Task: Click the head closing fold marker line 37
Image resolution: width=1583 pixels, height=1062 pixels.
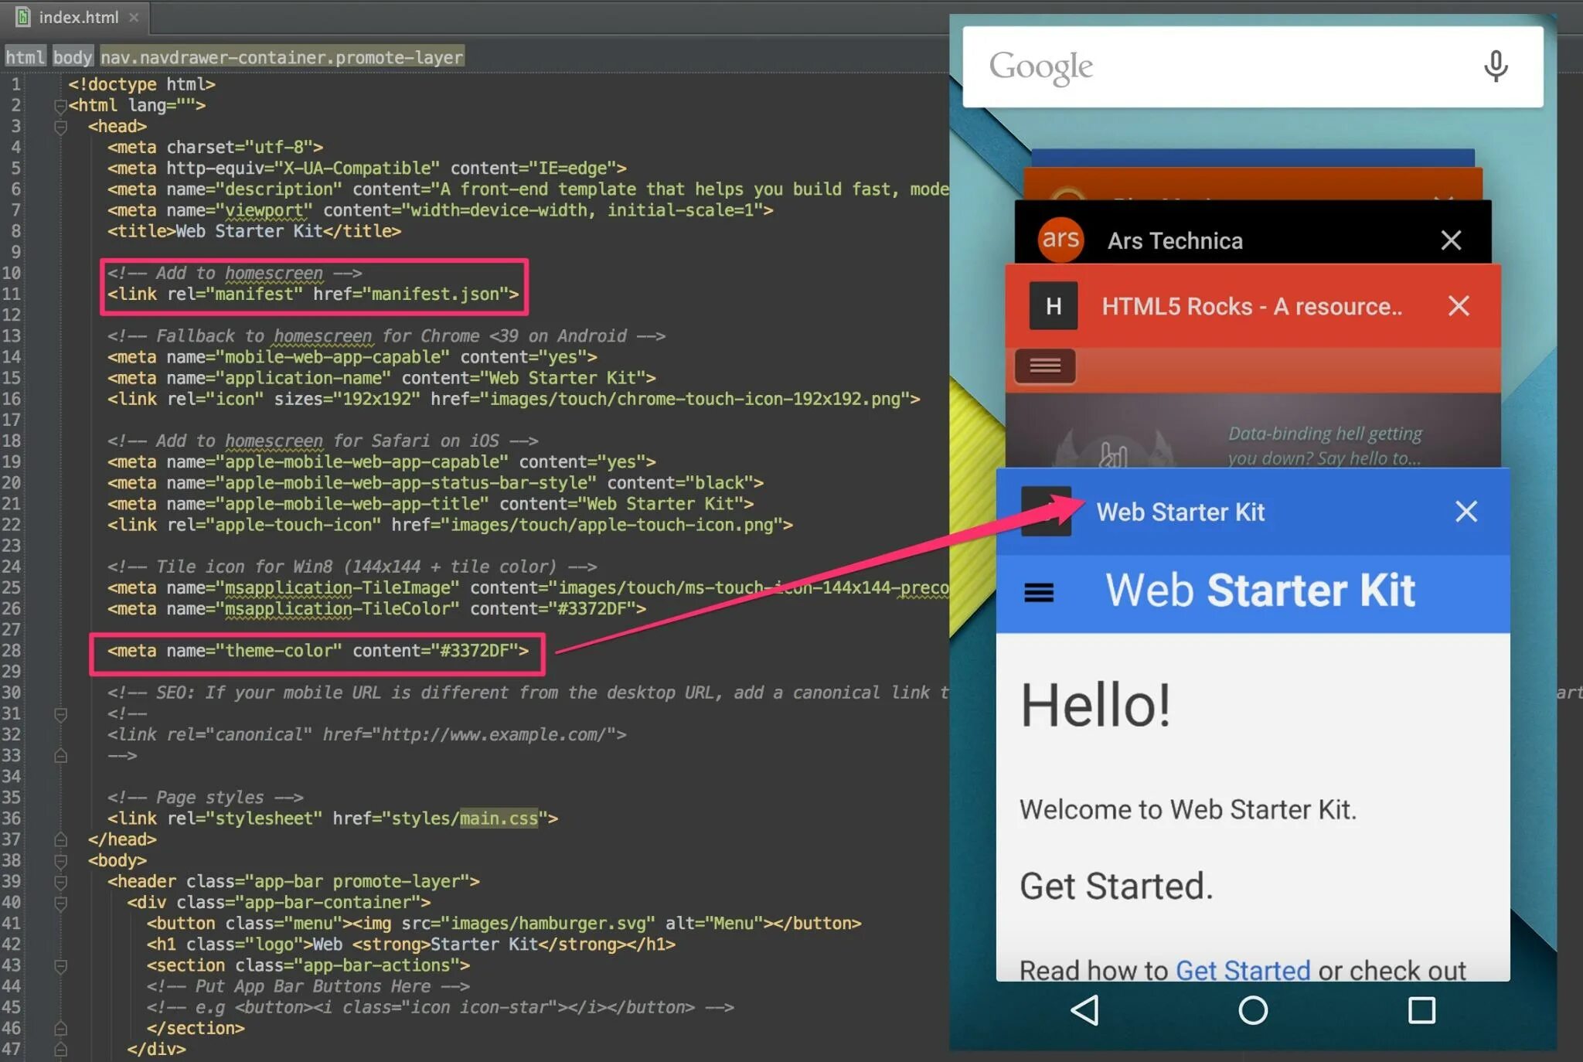Action: [60, 839]
